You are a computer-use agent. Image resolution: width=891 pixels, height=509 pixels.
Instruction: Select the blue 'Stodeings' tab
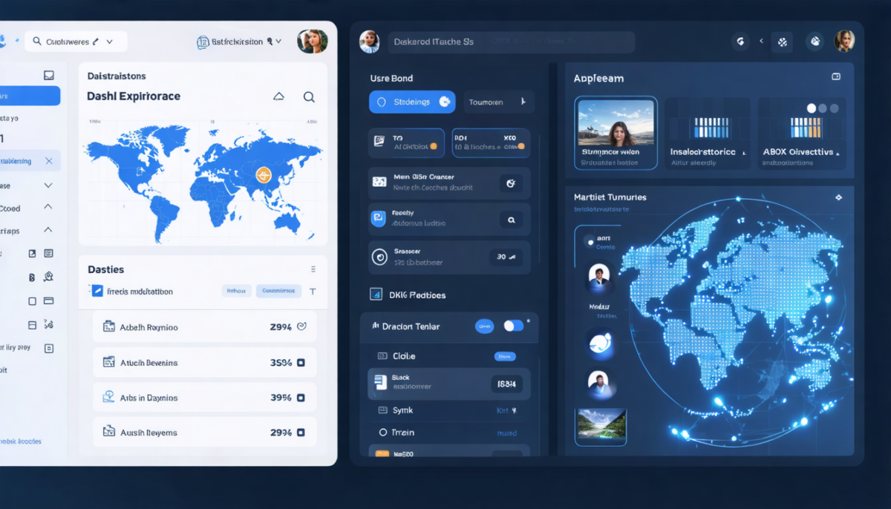point(412,102)
